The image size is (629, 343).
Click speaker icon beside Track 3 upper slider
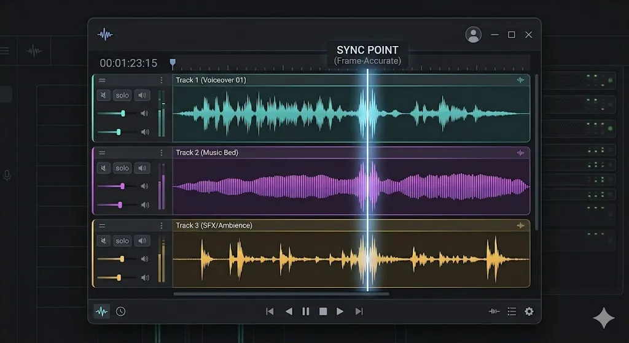145,259
